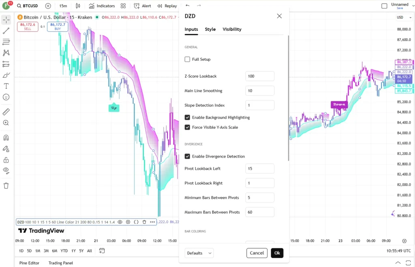
Task: Edit Pivot Lookback Left value
Action: click(x=260, y=169)
